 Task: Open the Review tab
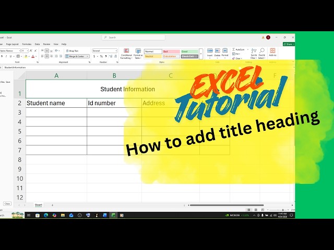point(46,44)
